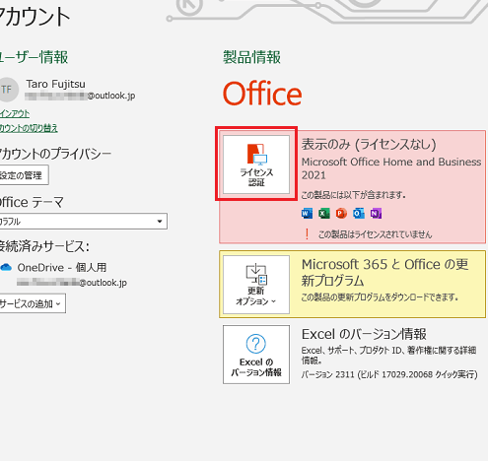488x461 pixels.
Task: Click the Excel のバージョン情報 heading text
Action: [x=364, y=334]
